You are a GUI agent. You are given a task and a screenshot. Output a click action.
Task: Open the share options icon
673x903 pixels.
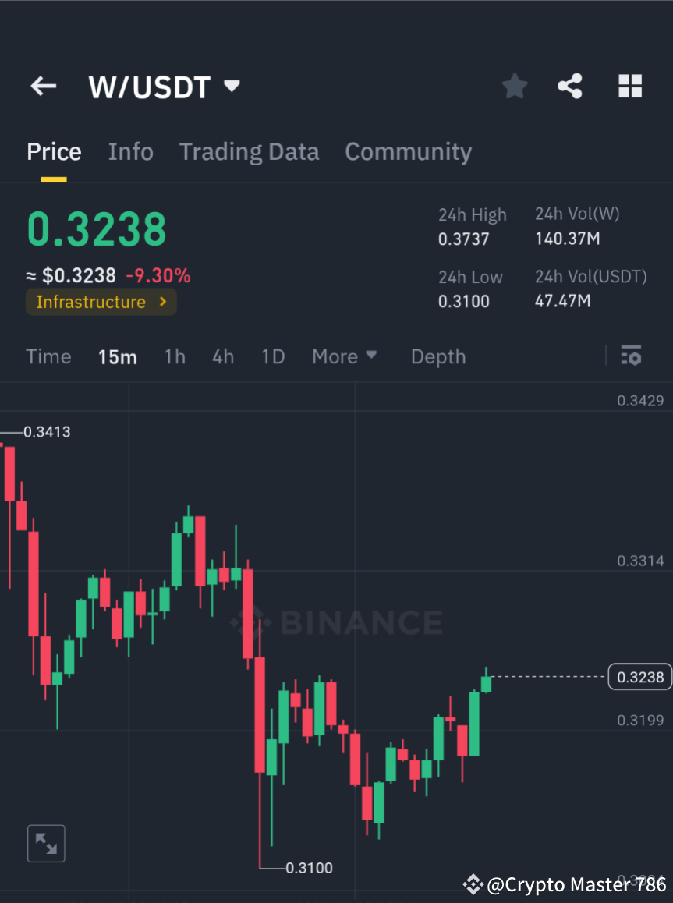pyautogui.click(x=570, y=87)
